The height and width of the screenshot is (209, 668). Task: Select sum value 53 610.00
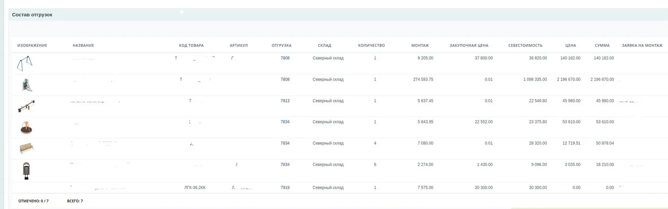pos(605,122)
